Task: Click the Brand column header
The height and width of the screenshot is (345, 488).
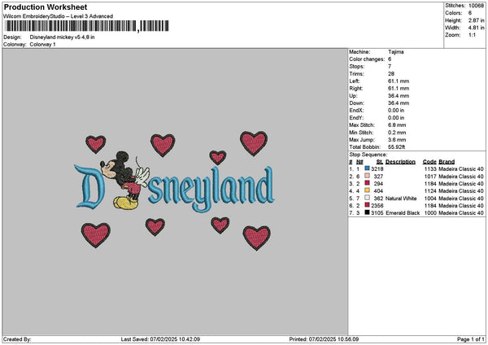Action: [447, 162]
